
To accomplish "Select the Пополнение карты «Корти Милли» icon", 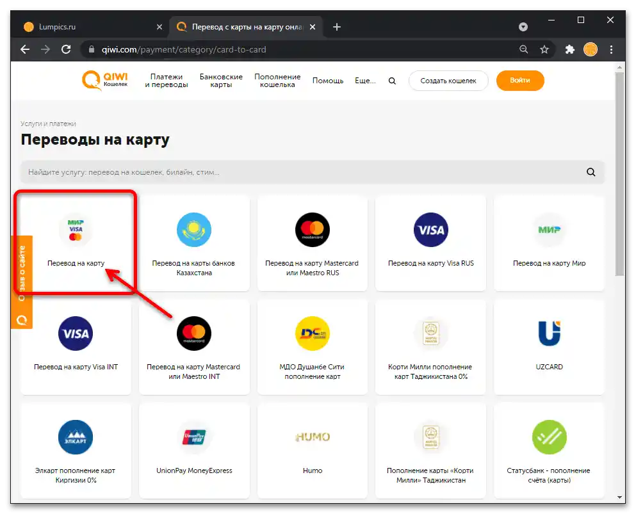I will click(x=431, y=437).
